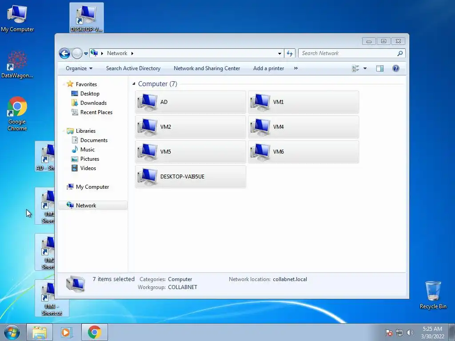Click Network breadcrumb in address bar
Screen dimensions: 455x341
click(x=117, y=53)
